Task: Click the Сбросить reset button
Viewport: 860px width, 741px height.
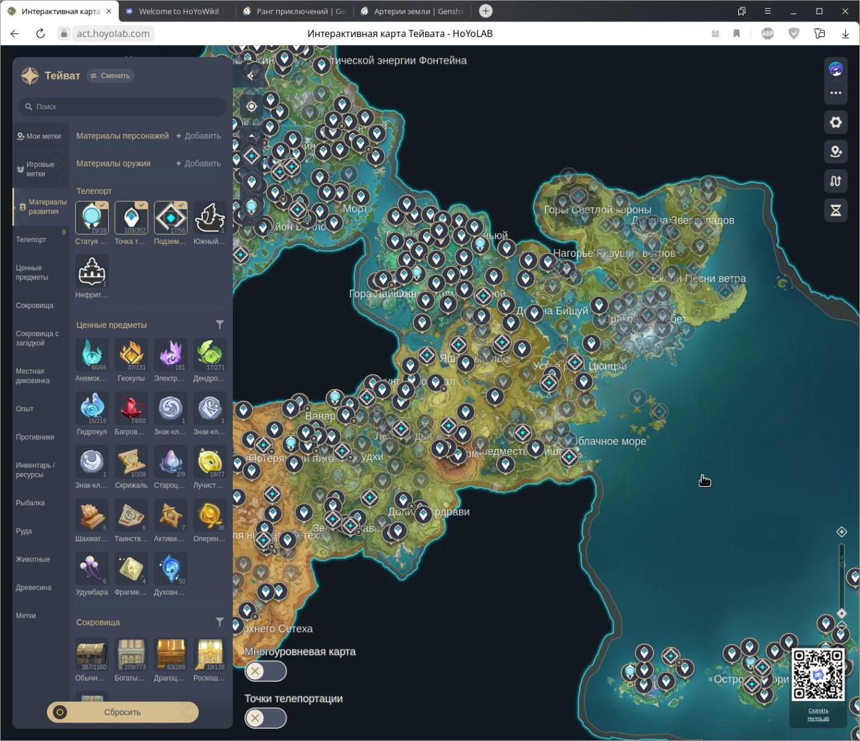Action: pos(122,712)
